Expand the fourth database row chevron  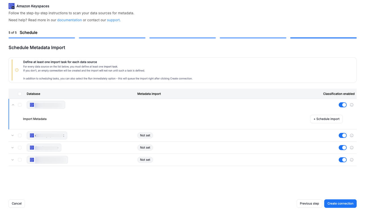pyautogui.click(x=12, y=160)
